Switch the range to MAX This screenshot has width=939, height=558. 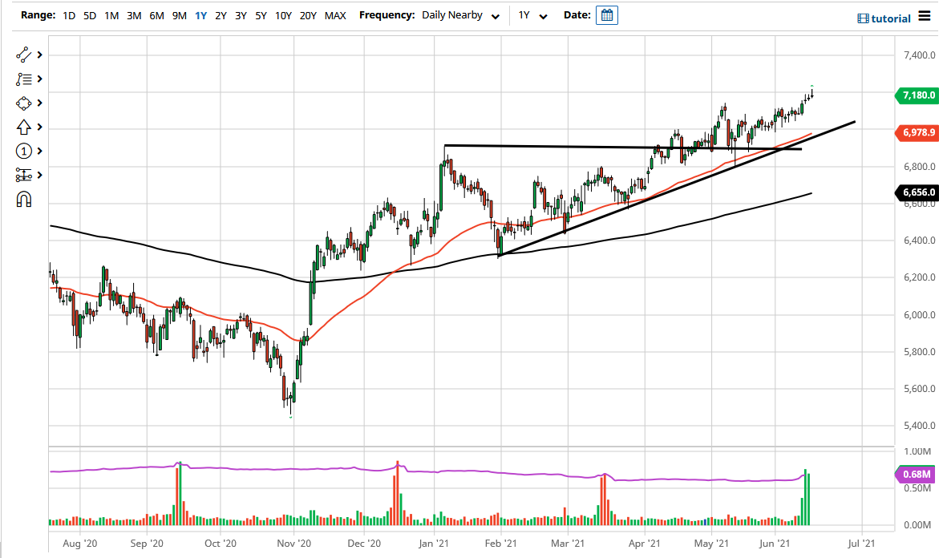tap(335, 14)
